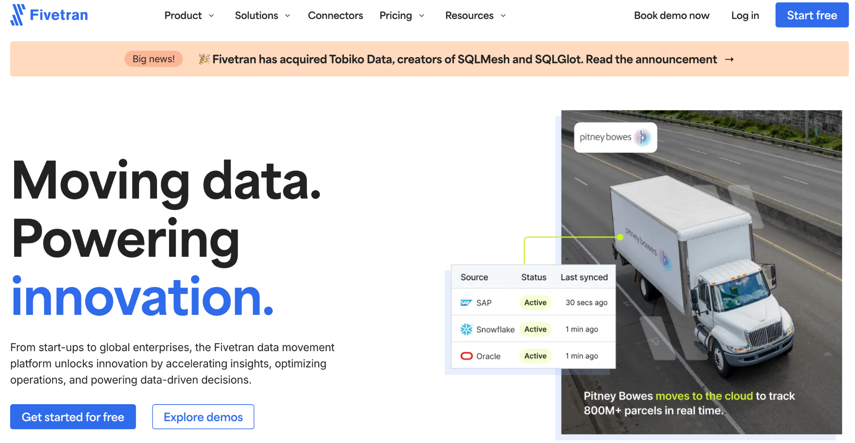Click the announcement arrow icon

click(x=729, y=59)
